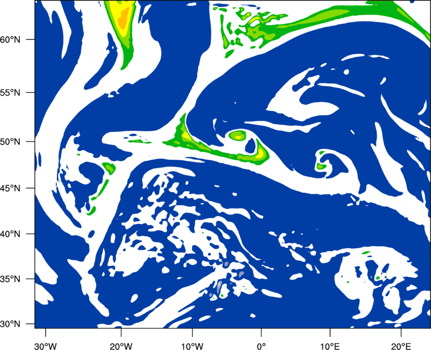Click the 60°N latitude label
This screenshot has height=350, width=431.
tap(10, 40)
